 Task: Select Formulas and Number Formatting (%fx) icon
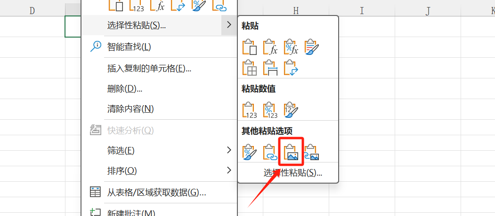click(x=291, y=47)
